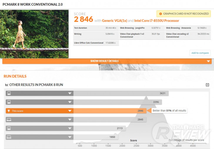Click the Show Result Details bar arrow
This screenshot has height=149, width=214.
208,61
